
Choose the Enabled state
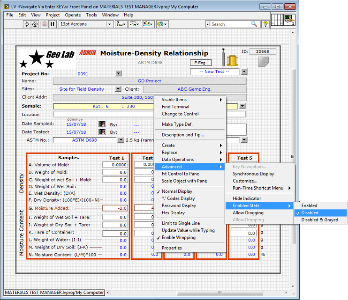pyautogui.click(x=309, y=205)
